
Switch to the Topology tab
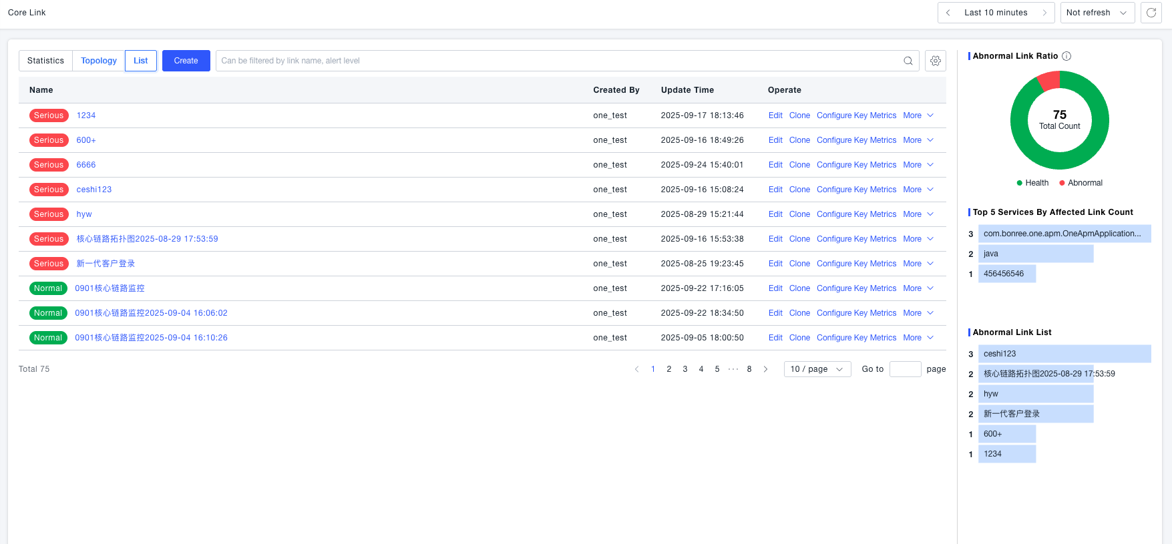click(x=99, y=61)
